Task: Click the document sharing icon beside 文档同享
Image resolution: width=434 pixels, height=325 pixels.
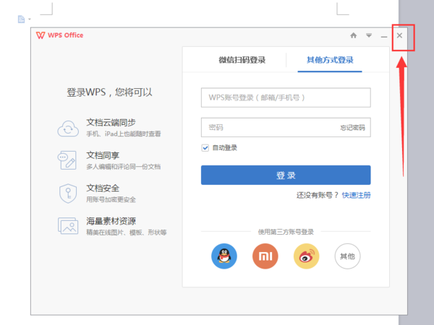Action: 67,160
